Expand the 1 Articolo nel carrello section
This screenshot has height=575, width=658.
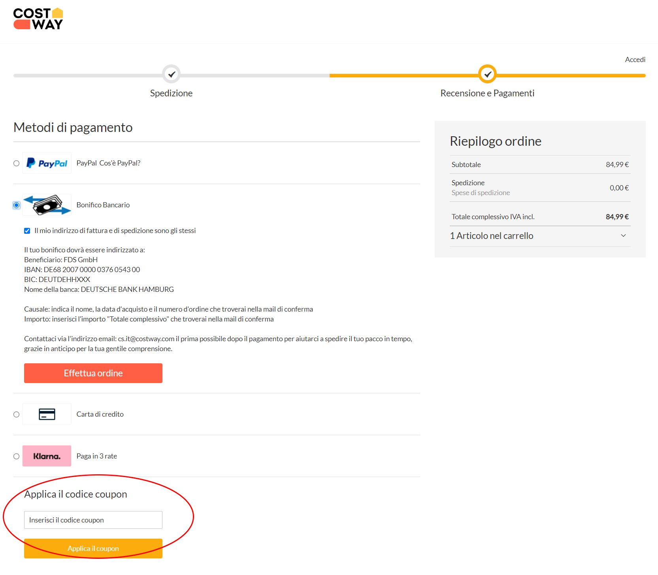(492, 236)
